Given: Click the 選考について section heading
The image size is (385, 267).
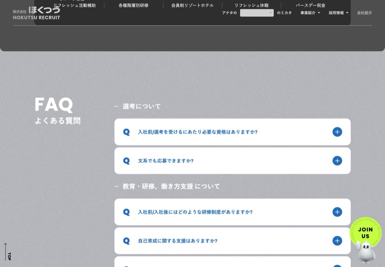Looking at the screenshot, I should 141,106.
